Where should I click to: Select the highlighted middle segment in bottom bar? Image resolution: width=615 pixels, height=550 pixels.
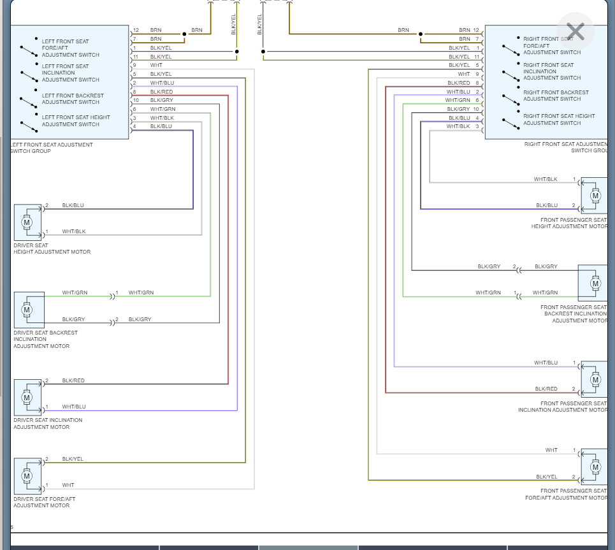(x=308, y=547)
